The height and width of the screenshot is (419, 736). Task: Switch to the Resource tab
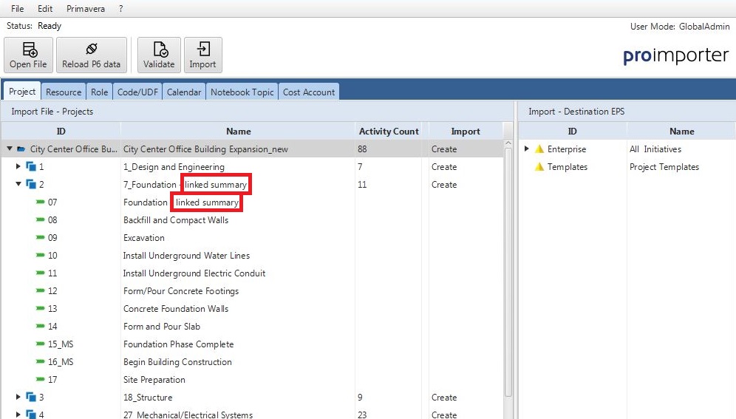pyautogui.click(x=64, y=92)
